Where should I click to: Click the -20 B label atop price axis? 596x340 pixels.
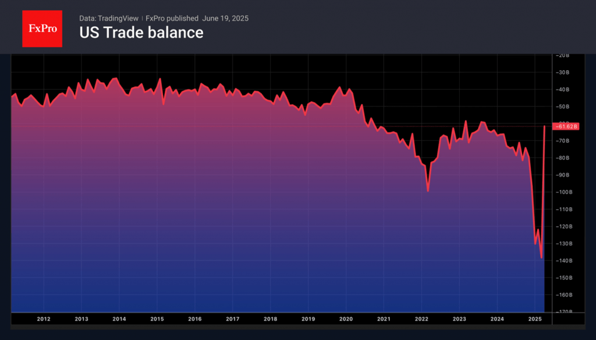click(x=565, y=56)
